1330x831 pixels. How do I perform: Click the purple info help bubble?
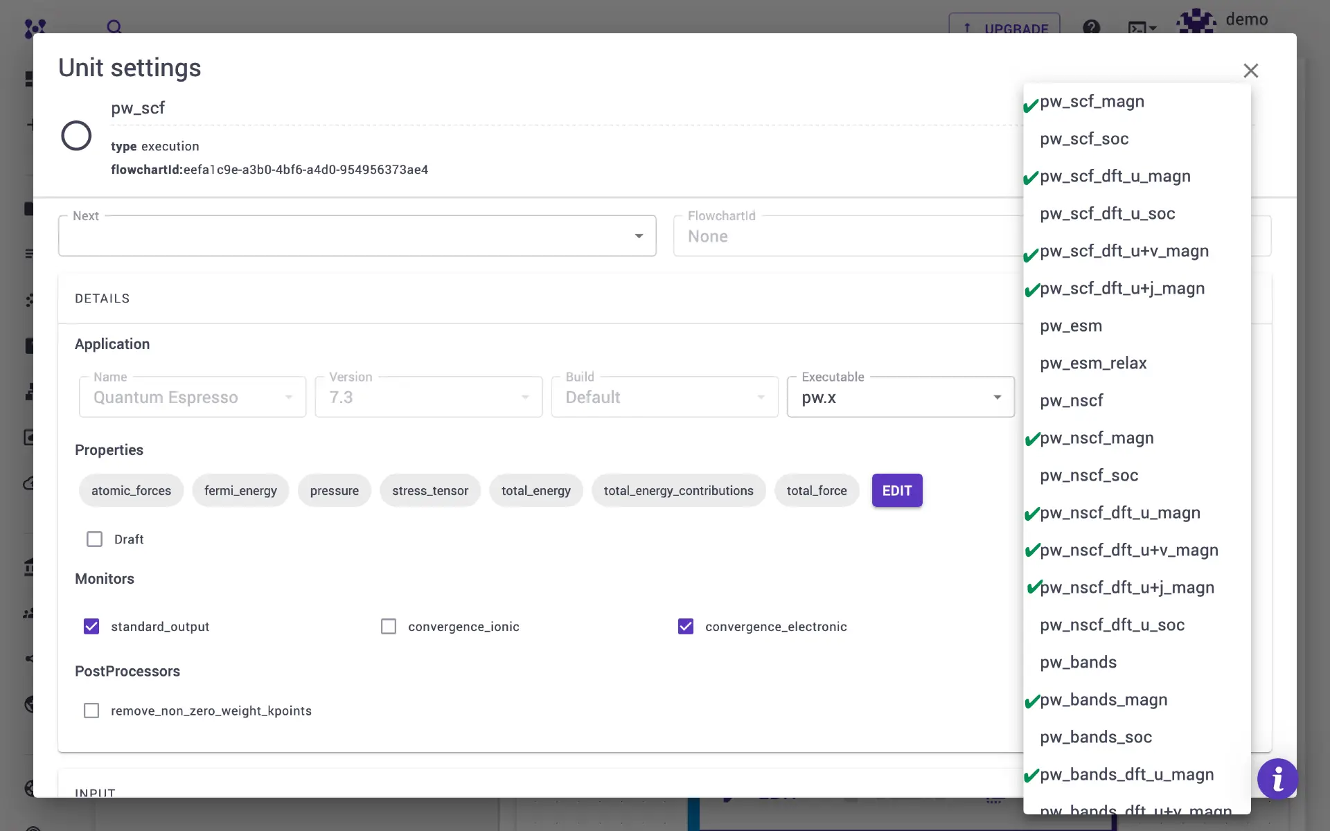coord(1277,779)
